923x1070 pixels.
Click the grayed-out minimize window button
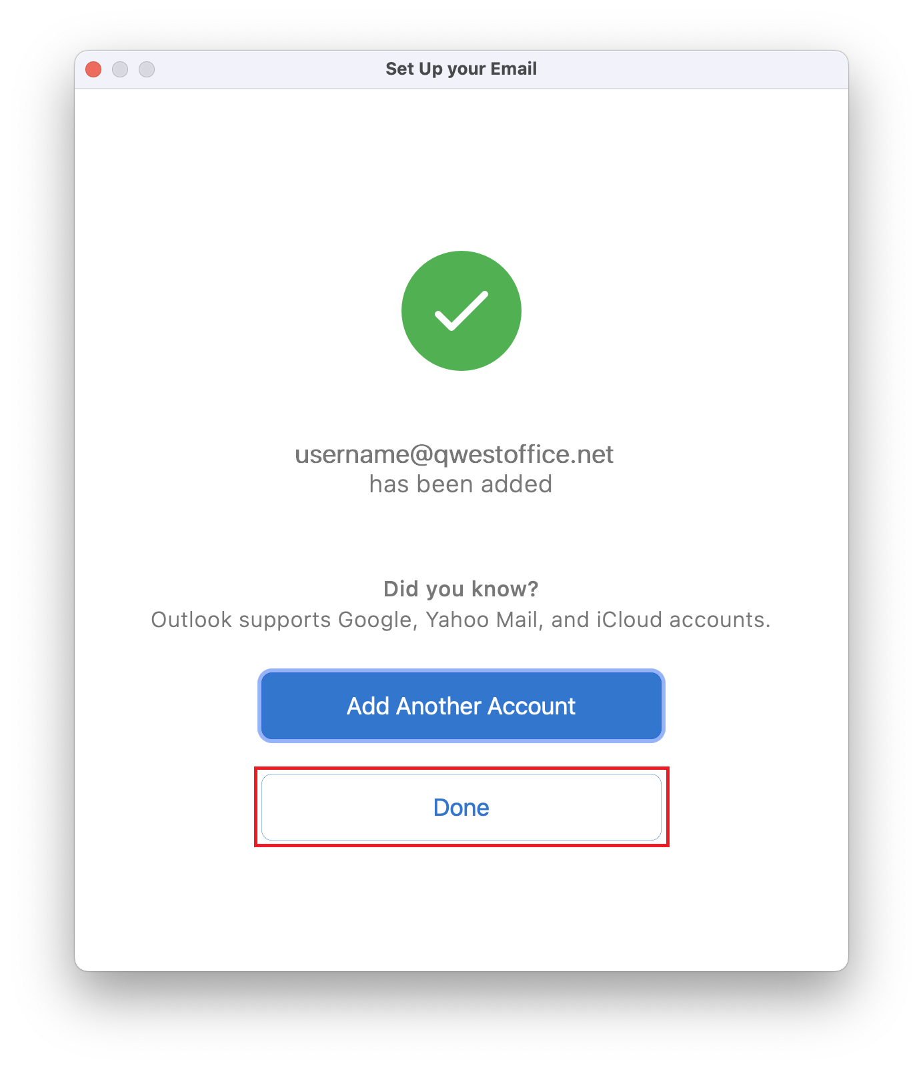point(120,69)
